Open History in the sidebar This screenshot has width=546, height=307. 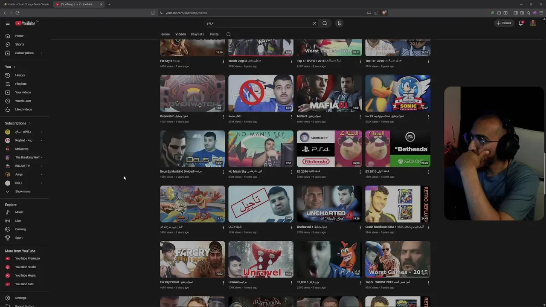coord(20,75)
